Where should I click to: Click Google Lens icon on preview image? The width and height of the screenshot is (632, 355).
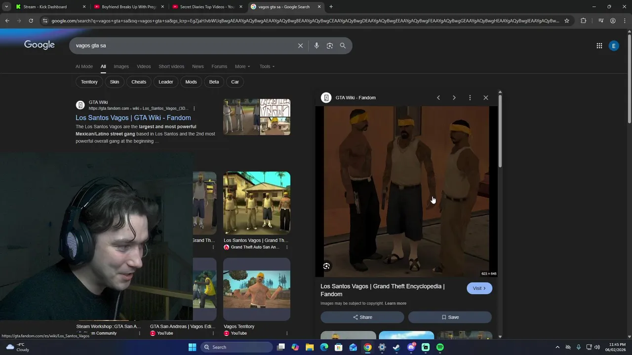pos(326,266)
